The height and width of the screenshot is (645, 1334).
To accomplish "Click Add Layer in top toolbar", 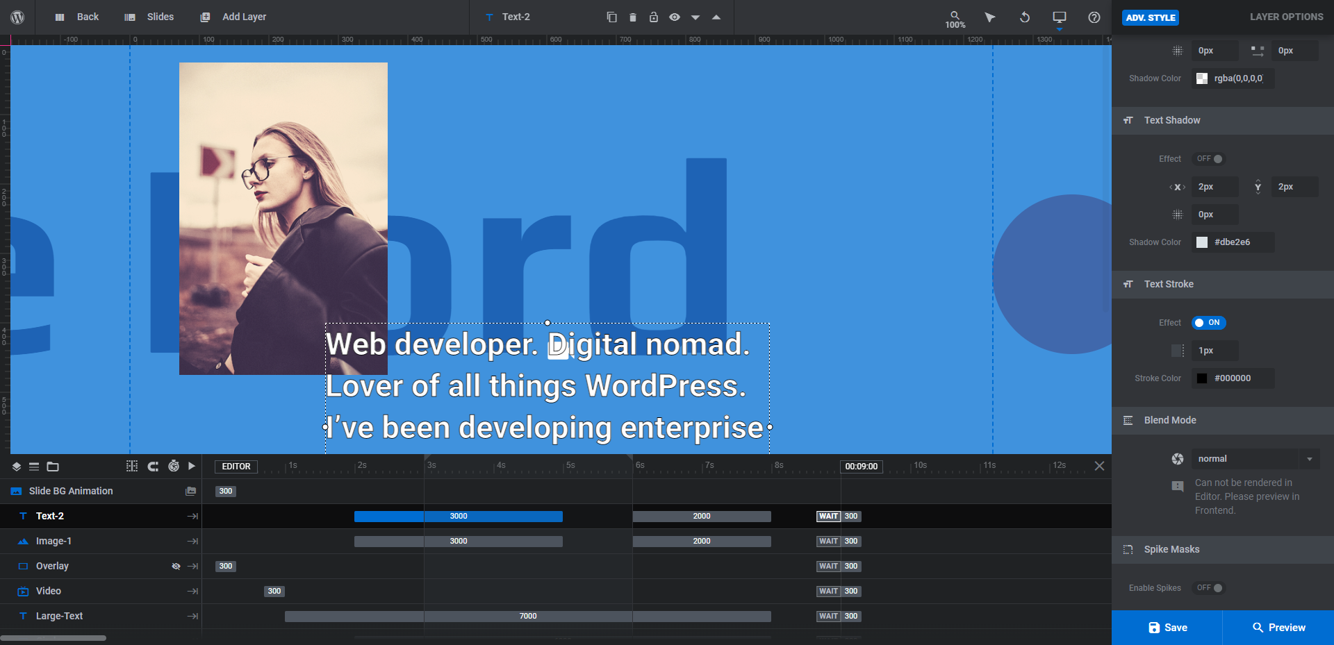I will coord(233,17).
